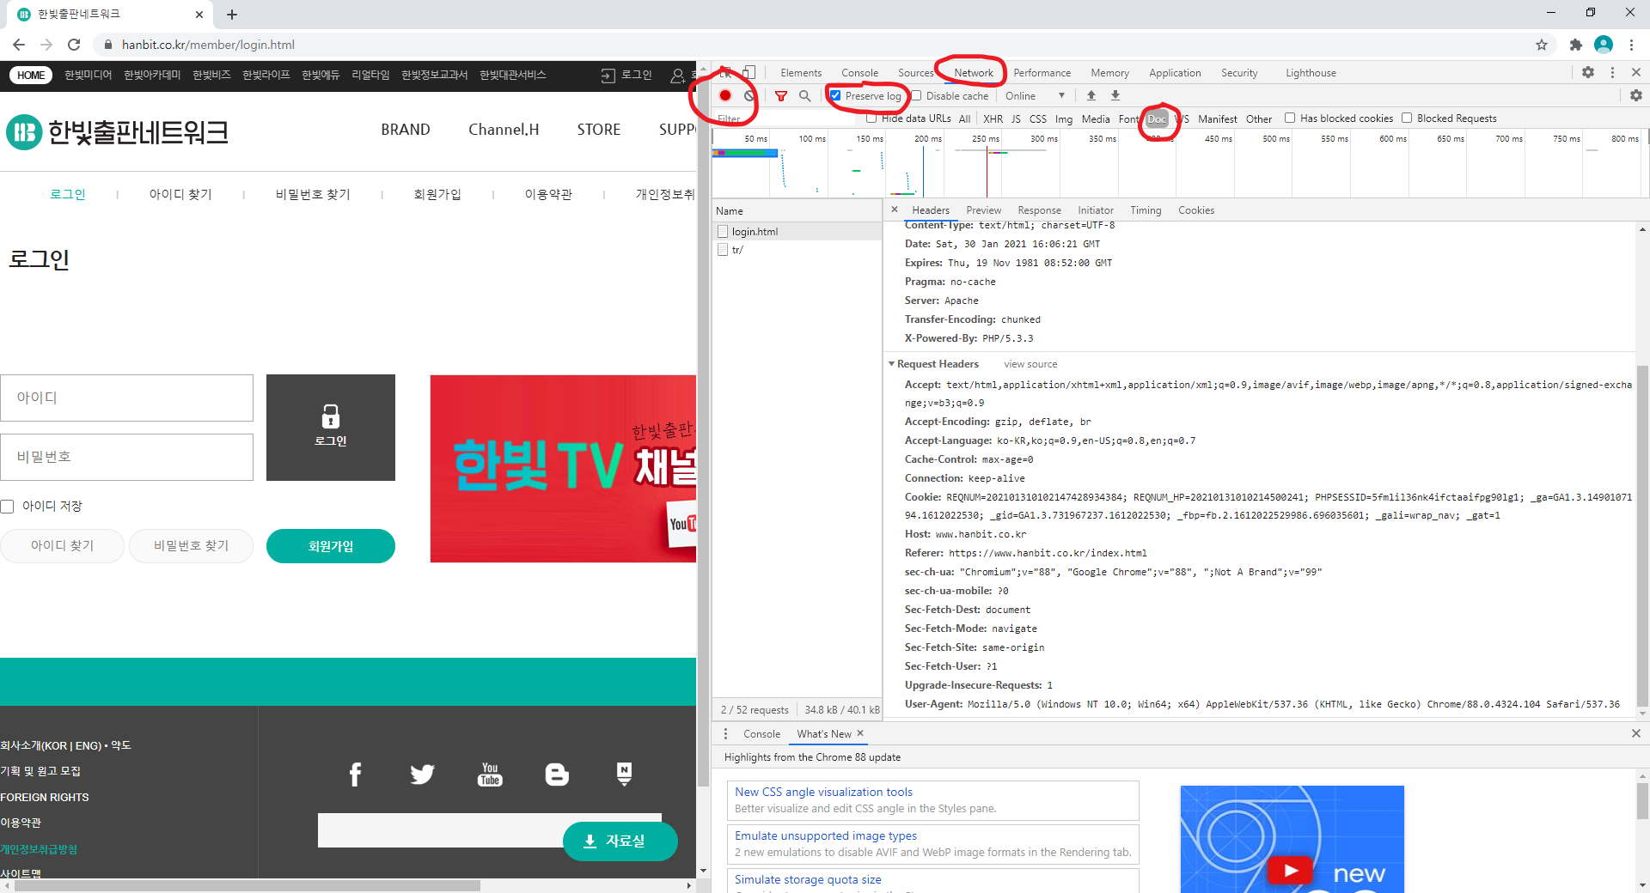Open network settings gear icon
Image resolution: width=1650 pixels, height=893 pixels.
tap(1636, 95)
